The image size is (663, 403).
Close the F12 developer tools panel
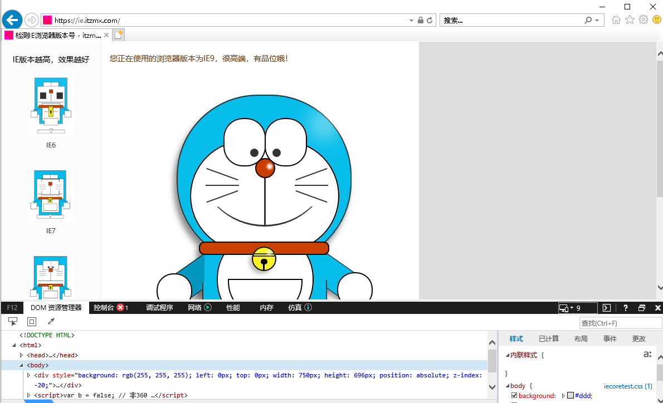657,307
